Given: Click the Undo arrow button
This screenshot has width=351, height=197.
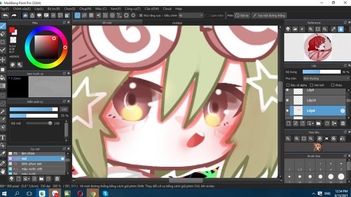Looking at the screenshot, I should coord(5,15).
